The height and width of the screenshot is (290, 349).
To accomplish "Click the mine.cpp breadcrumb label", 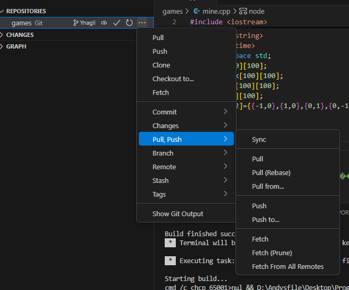I will click(216, 11).
